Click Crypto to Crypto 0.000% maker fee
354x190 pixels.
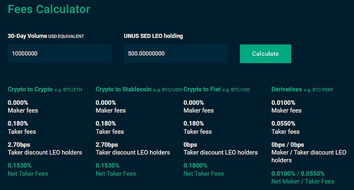(x=18, y=103)
